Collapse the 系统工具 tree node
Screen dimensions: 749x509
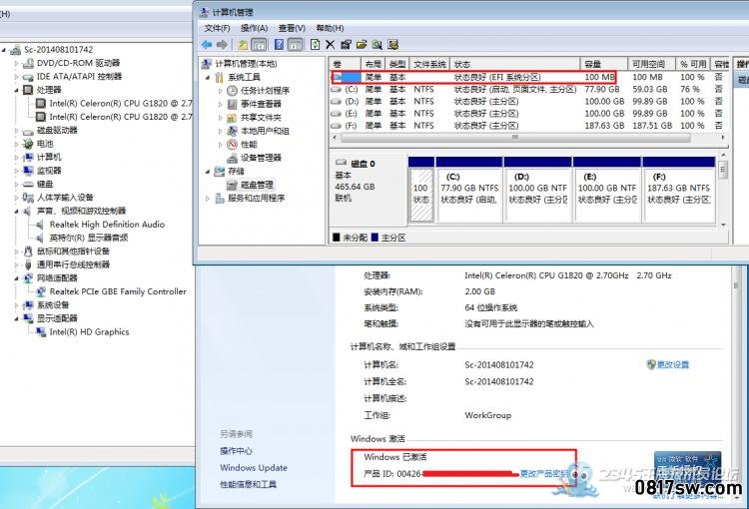click(208, 78)
